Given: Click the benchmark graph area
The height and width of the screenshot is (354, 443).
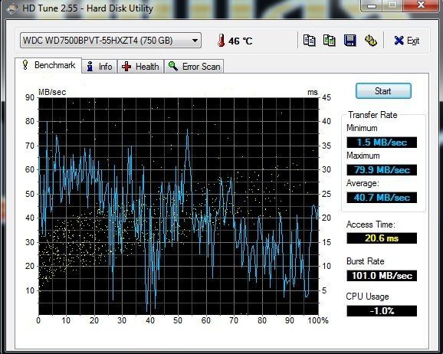Looking at the screenshot, I should pyautogui.click(x=179, y=206).
